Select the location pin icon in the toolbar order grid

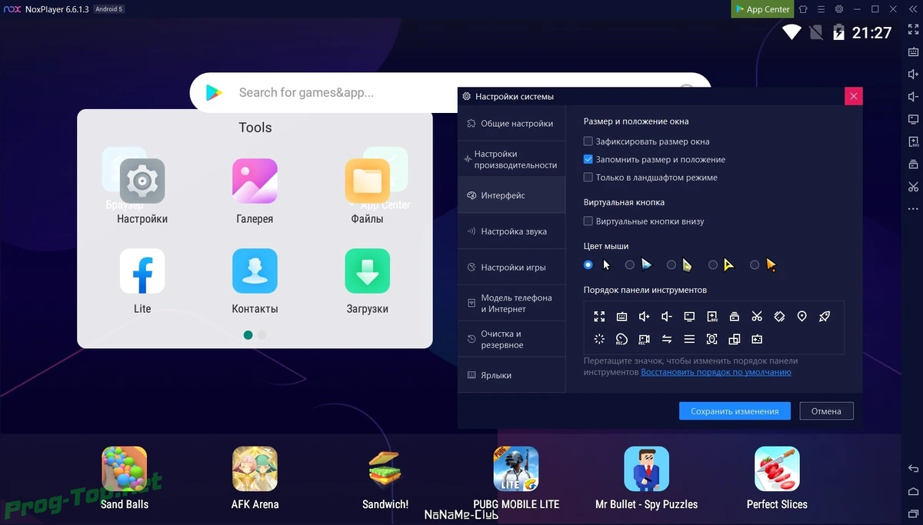801,316
